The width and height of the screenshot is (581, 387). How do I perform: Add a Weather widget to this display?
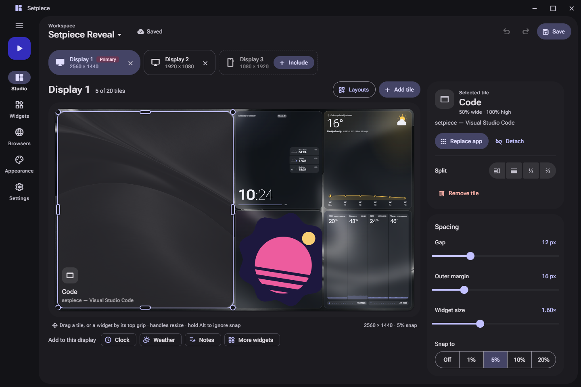click(160, 340)
